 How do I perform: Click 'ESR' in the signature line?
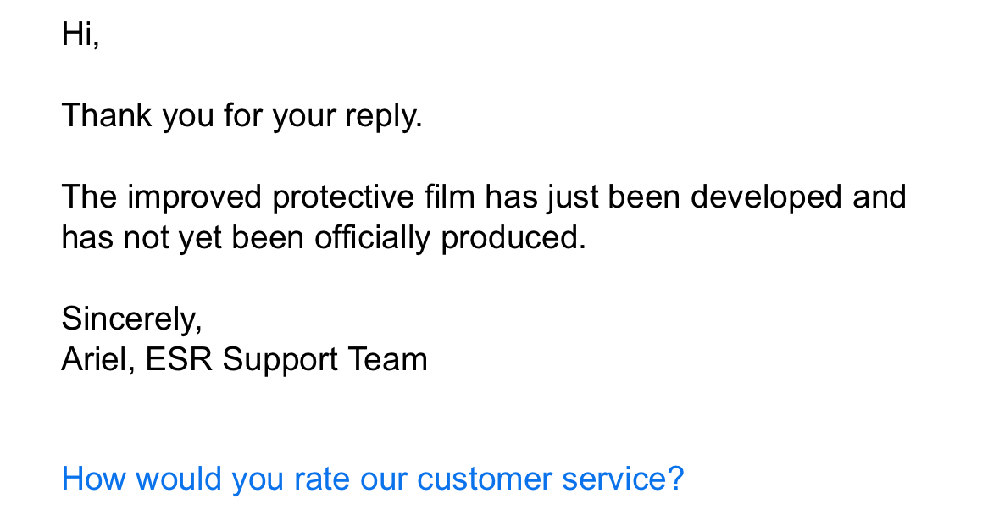179,359
